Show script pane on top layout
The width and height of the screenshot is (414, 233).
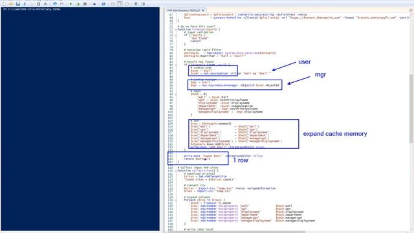(x=113, y=4)
